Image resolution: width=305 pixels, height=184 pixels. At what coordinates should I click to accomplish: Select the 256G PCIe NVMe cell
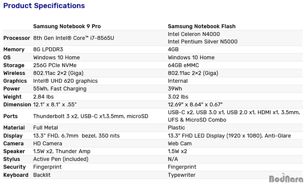click(x=55, y=65)
